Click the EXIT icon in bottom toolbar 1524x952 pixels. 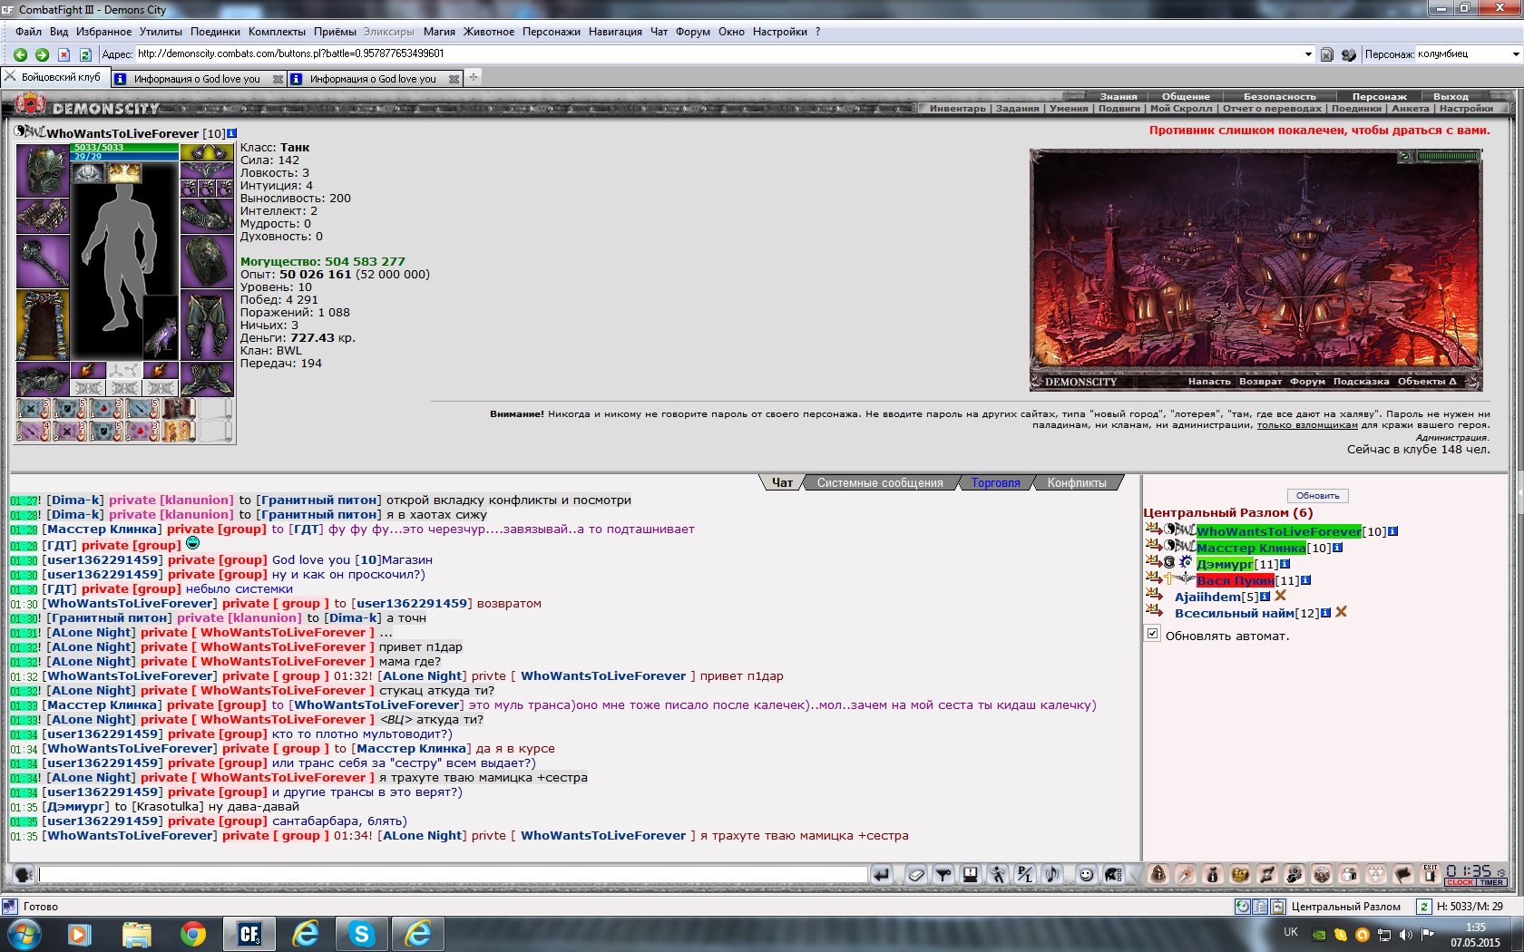click(x=1431, y=874)
